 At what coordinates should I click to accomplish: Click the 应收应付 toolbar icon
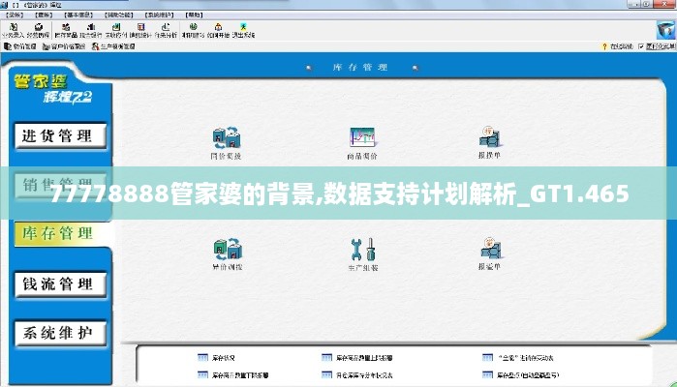[x=115, y=30]
